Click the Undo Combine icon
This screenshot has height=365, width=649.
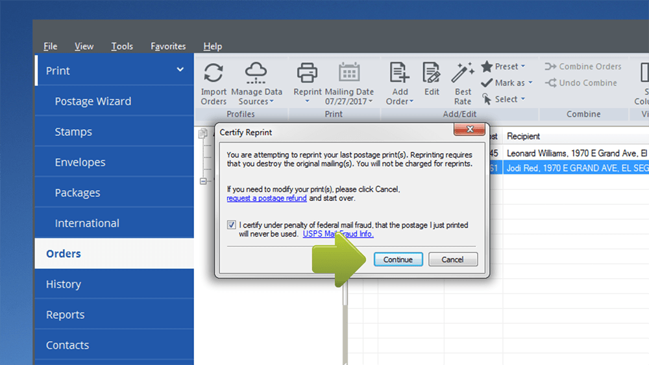coord(550,83)
